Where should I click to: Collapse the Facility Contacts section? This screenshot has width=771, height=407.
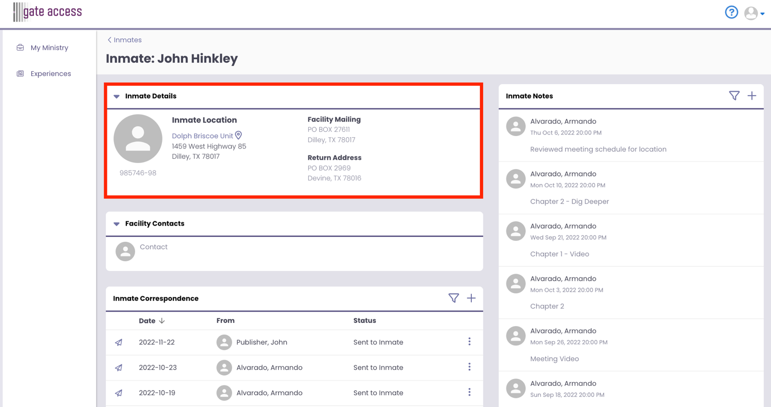pos(117,224)
